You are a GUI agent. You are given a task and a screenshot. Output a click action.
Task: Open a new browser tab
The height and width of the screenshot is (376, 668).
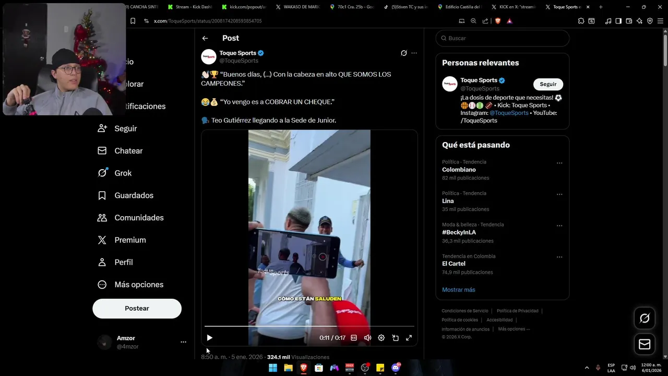[601, 7]
